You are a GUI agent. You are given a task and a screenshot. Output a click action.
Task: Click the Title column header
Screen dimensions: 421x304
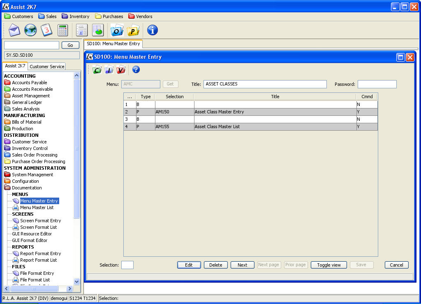[275, 97]
